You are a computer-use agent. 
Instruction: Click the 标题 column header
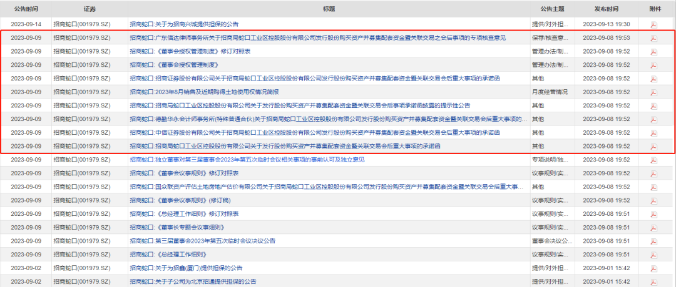click(329, 9)
